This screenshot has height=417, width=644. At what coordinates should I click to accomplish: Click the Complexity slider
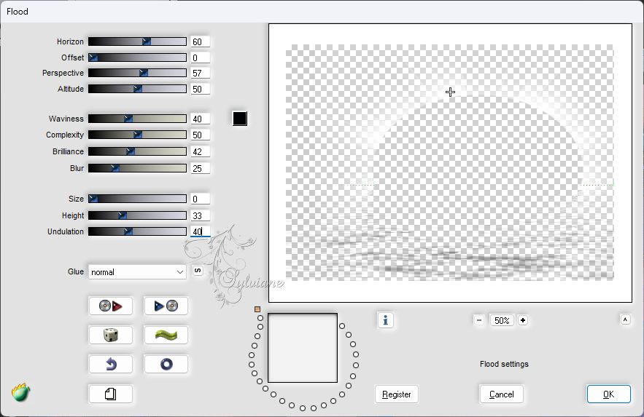tap(137, 135)
